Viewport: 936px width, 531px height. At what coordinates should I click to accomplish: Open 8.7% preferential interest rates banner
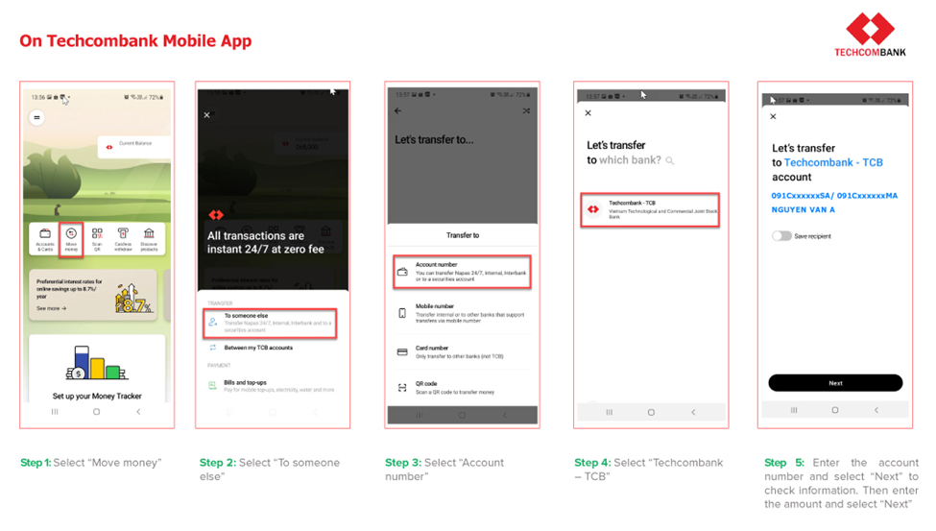[93, 295]
